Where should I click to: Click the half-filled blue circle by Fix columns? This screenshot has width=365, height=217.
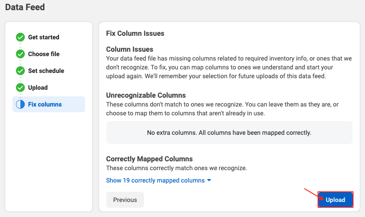20,104
